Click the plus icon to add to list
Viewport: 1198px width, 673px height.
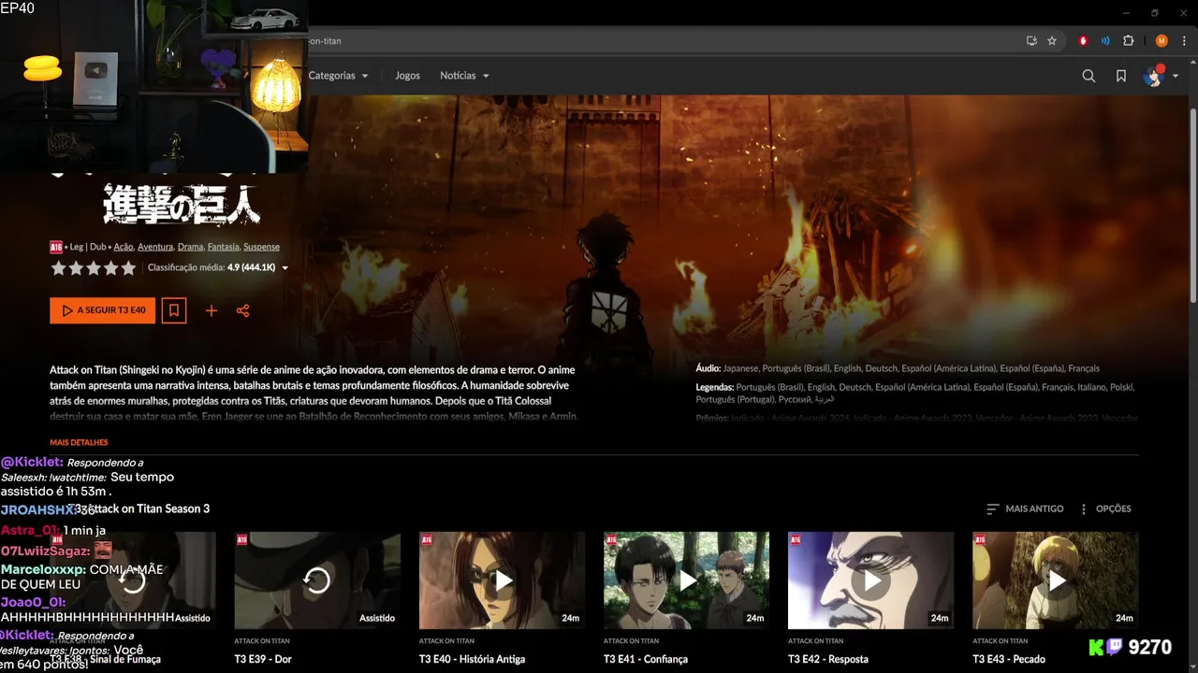(212, 310)
